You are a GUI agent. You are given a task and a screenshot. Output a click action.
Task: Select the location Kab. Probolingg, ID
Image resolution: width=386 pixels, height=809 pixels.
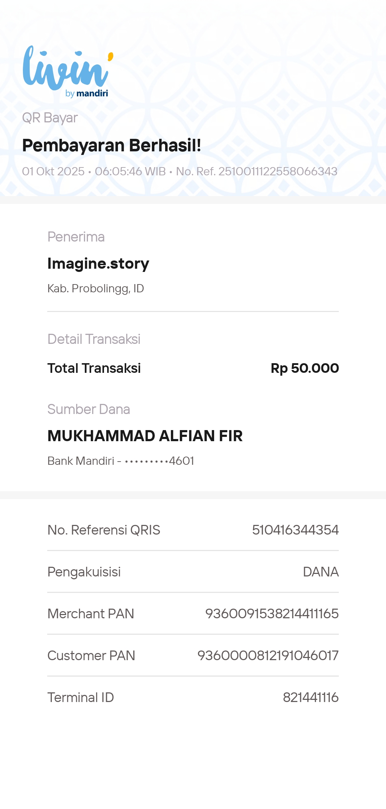click(x=96, y=288)
